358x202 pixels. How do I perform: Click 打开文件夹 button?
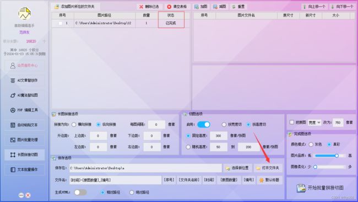click(x=268, y=168)
